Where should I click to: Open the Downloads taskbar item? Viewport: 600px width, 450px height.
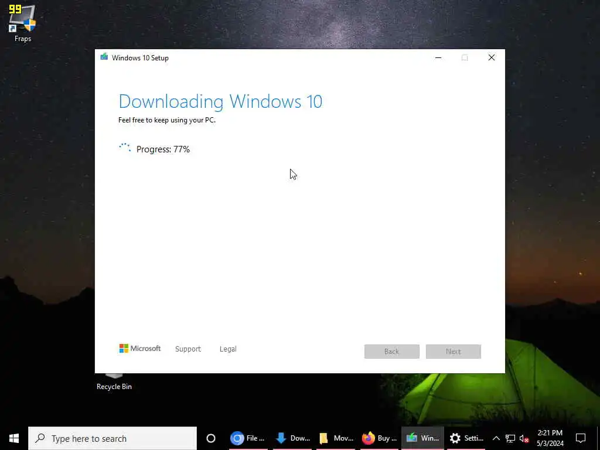tap(292, 438)
